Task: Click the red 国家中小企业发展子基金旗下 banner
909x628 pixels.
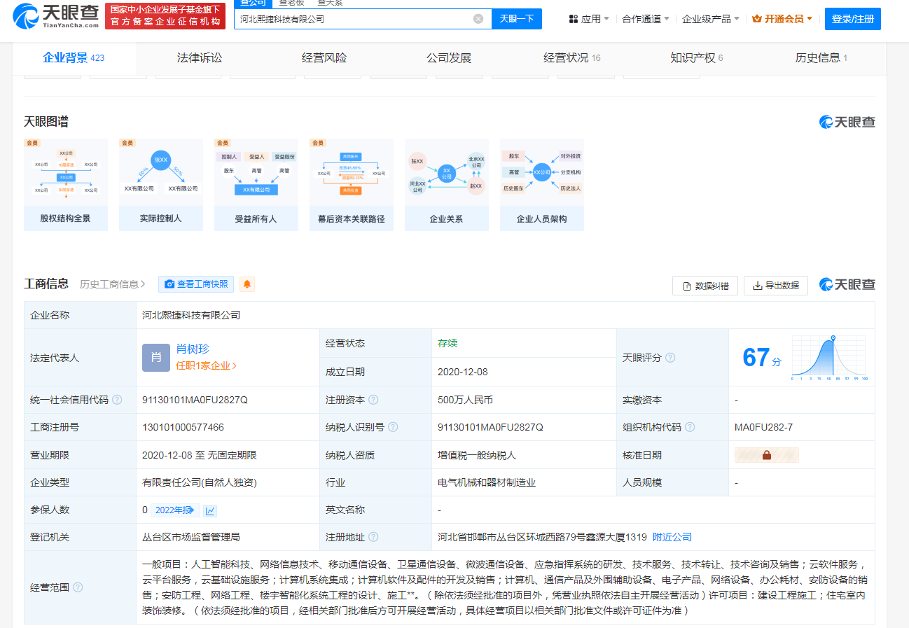Action: tap(165, 16)
